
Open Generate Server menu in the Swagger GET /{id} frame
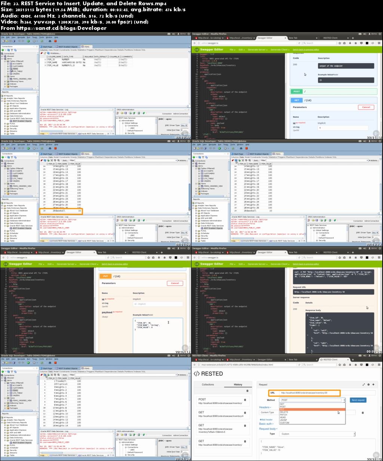257,50
